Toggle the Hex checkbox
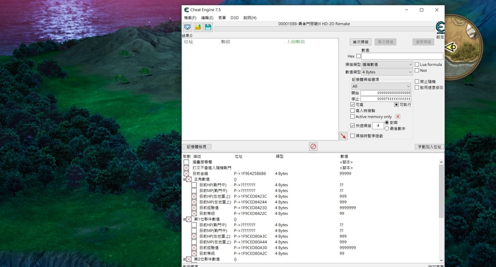This screenshot has height=267, width=496. (x=358, y=56)
